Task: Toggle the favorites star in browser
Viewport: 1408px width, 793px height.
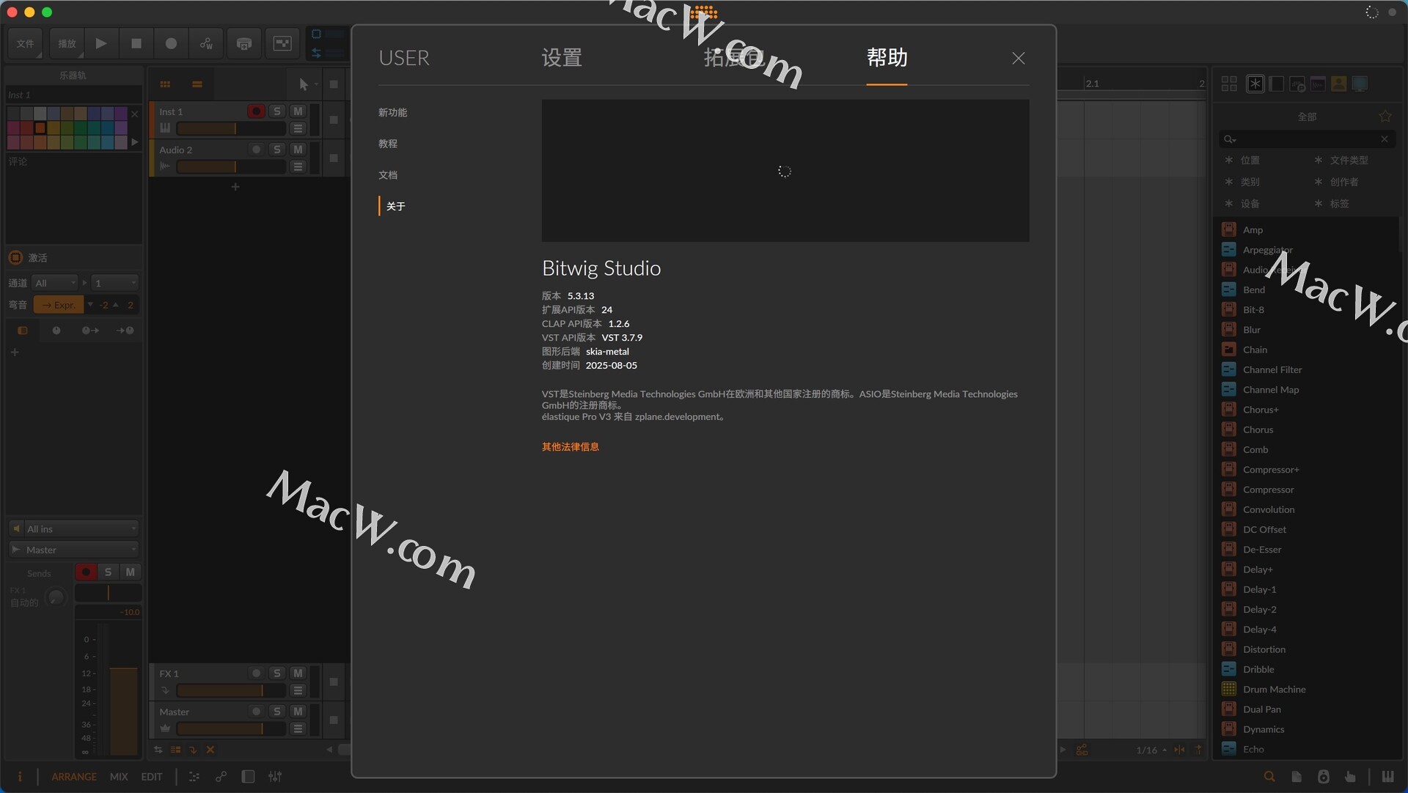Action: [x=1385, y=117]
